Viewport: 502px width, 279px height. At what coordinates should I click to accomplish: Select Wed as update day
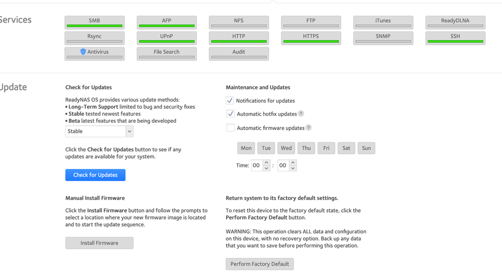[286, 148]
